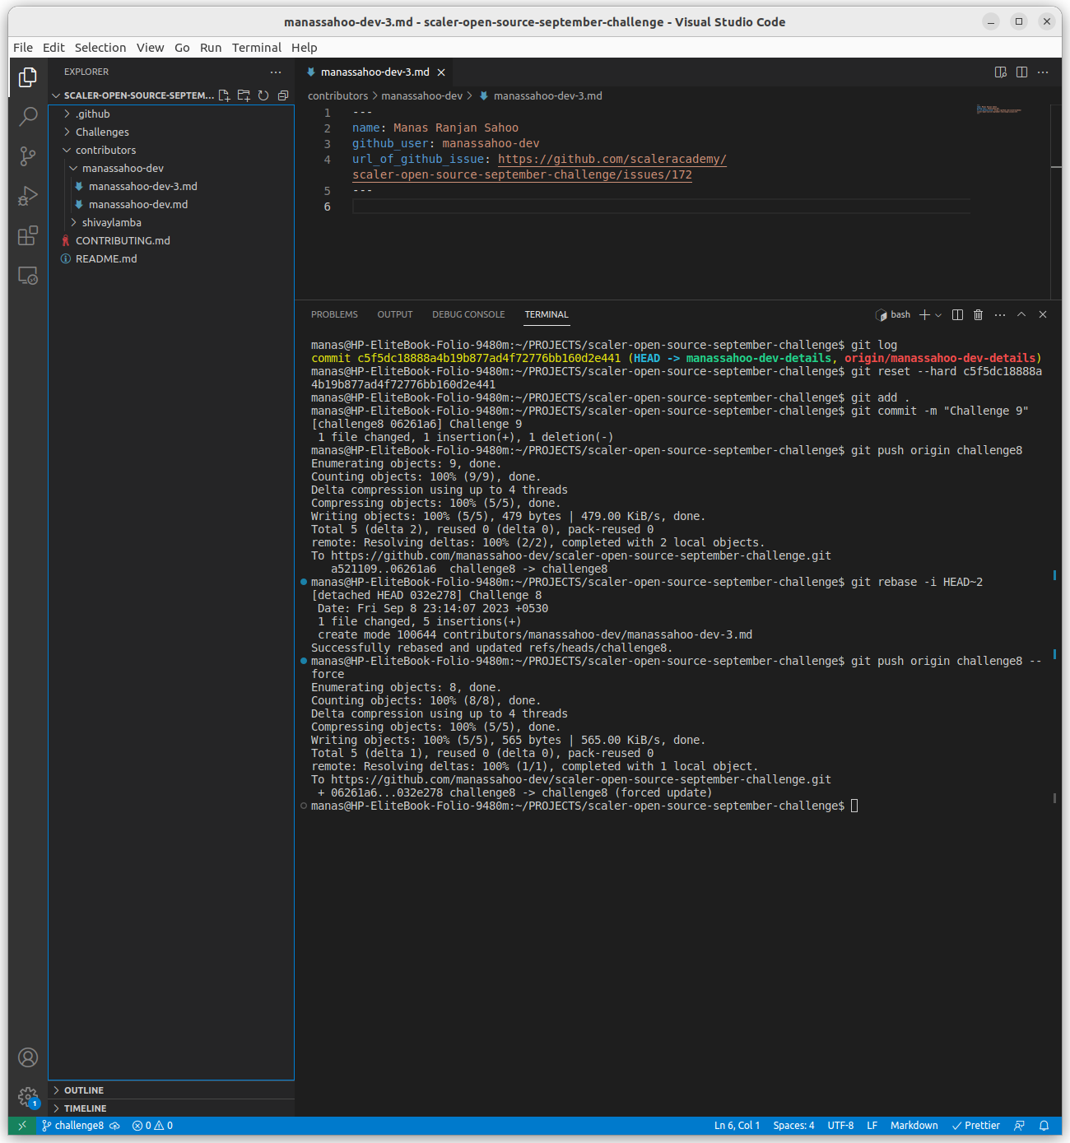Toggle the Prettier formatter in status bar
This screenshot has height=1143, width=1070.
click(x=975, y=1125)
